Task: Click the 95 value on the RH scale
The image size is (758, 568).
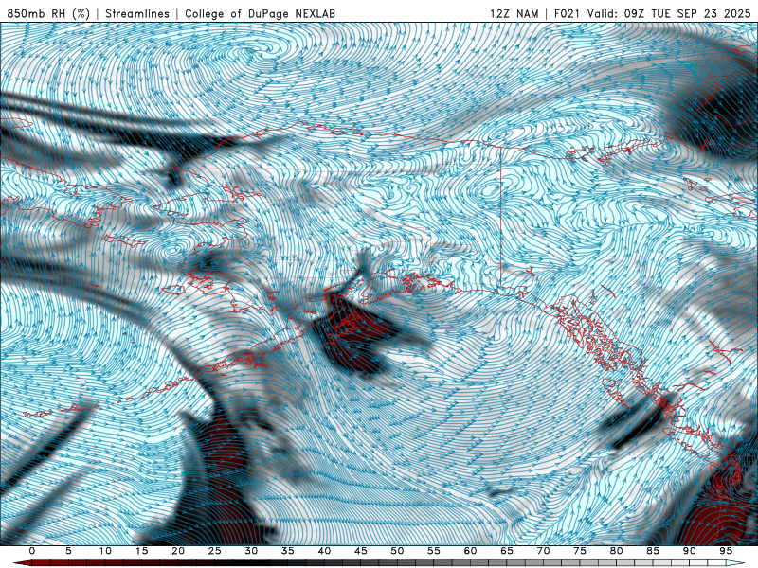Action: click(x=726, y=551)
